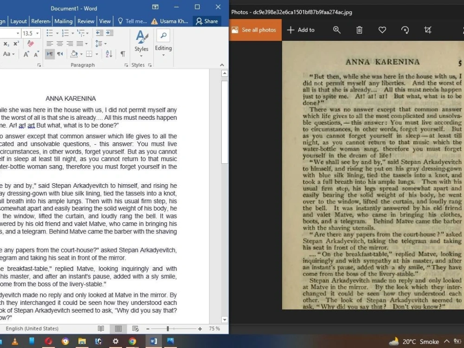Crop the photo using the crop icon
This screenshot has width=464, height=348.
coord(427,30)
